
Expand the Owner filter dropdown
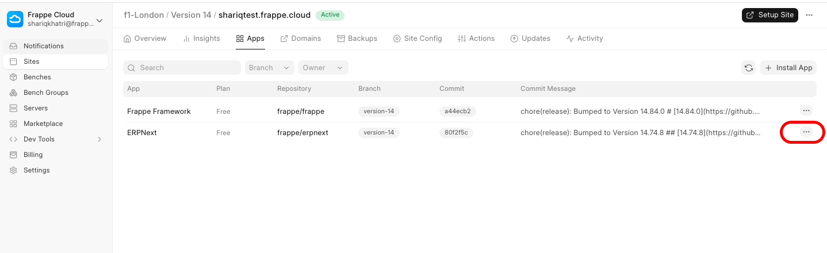coord(323,68)
